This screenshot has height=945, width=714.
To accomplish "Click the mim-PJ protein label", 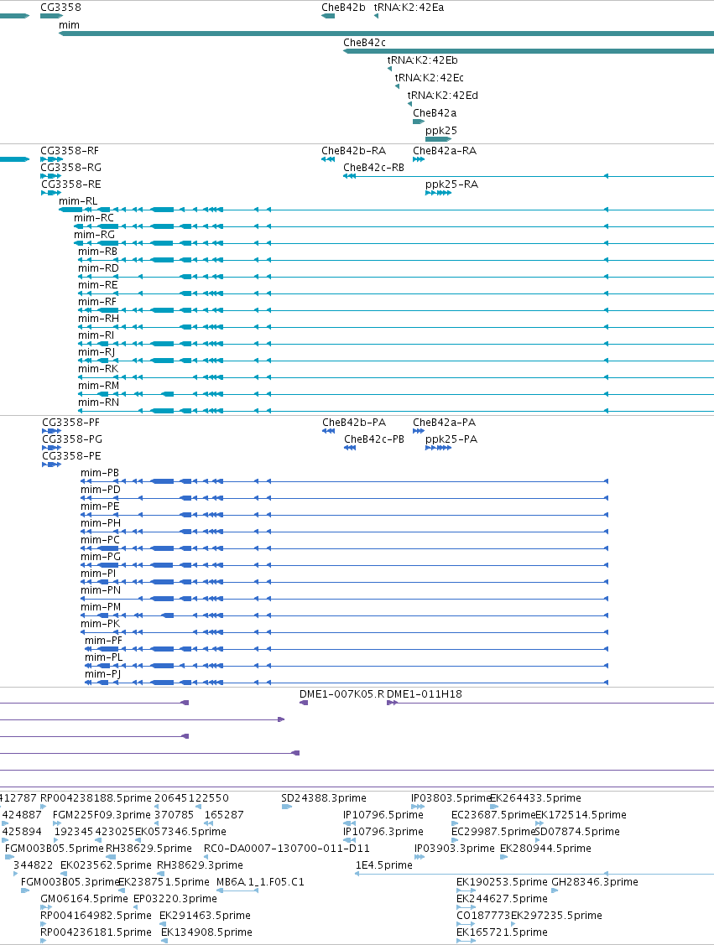I will coord(102,674).
